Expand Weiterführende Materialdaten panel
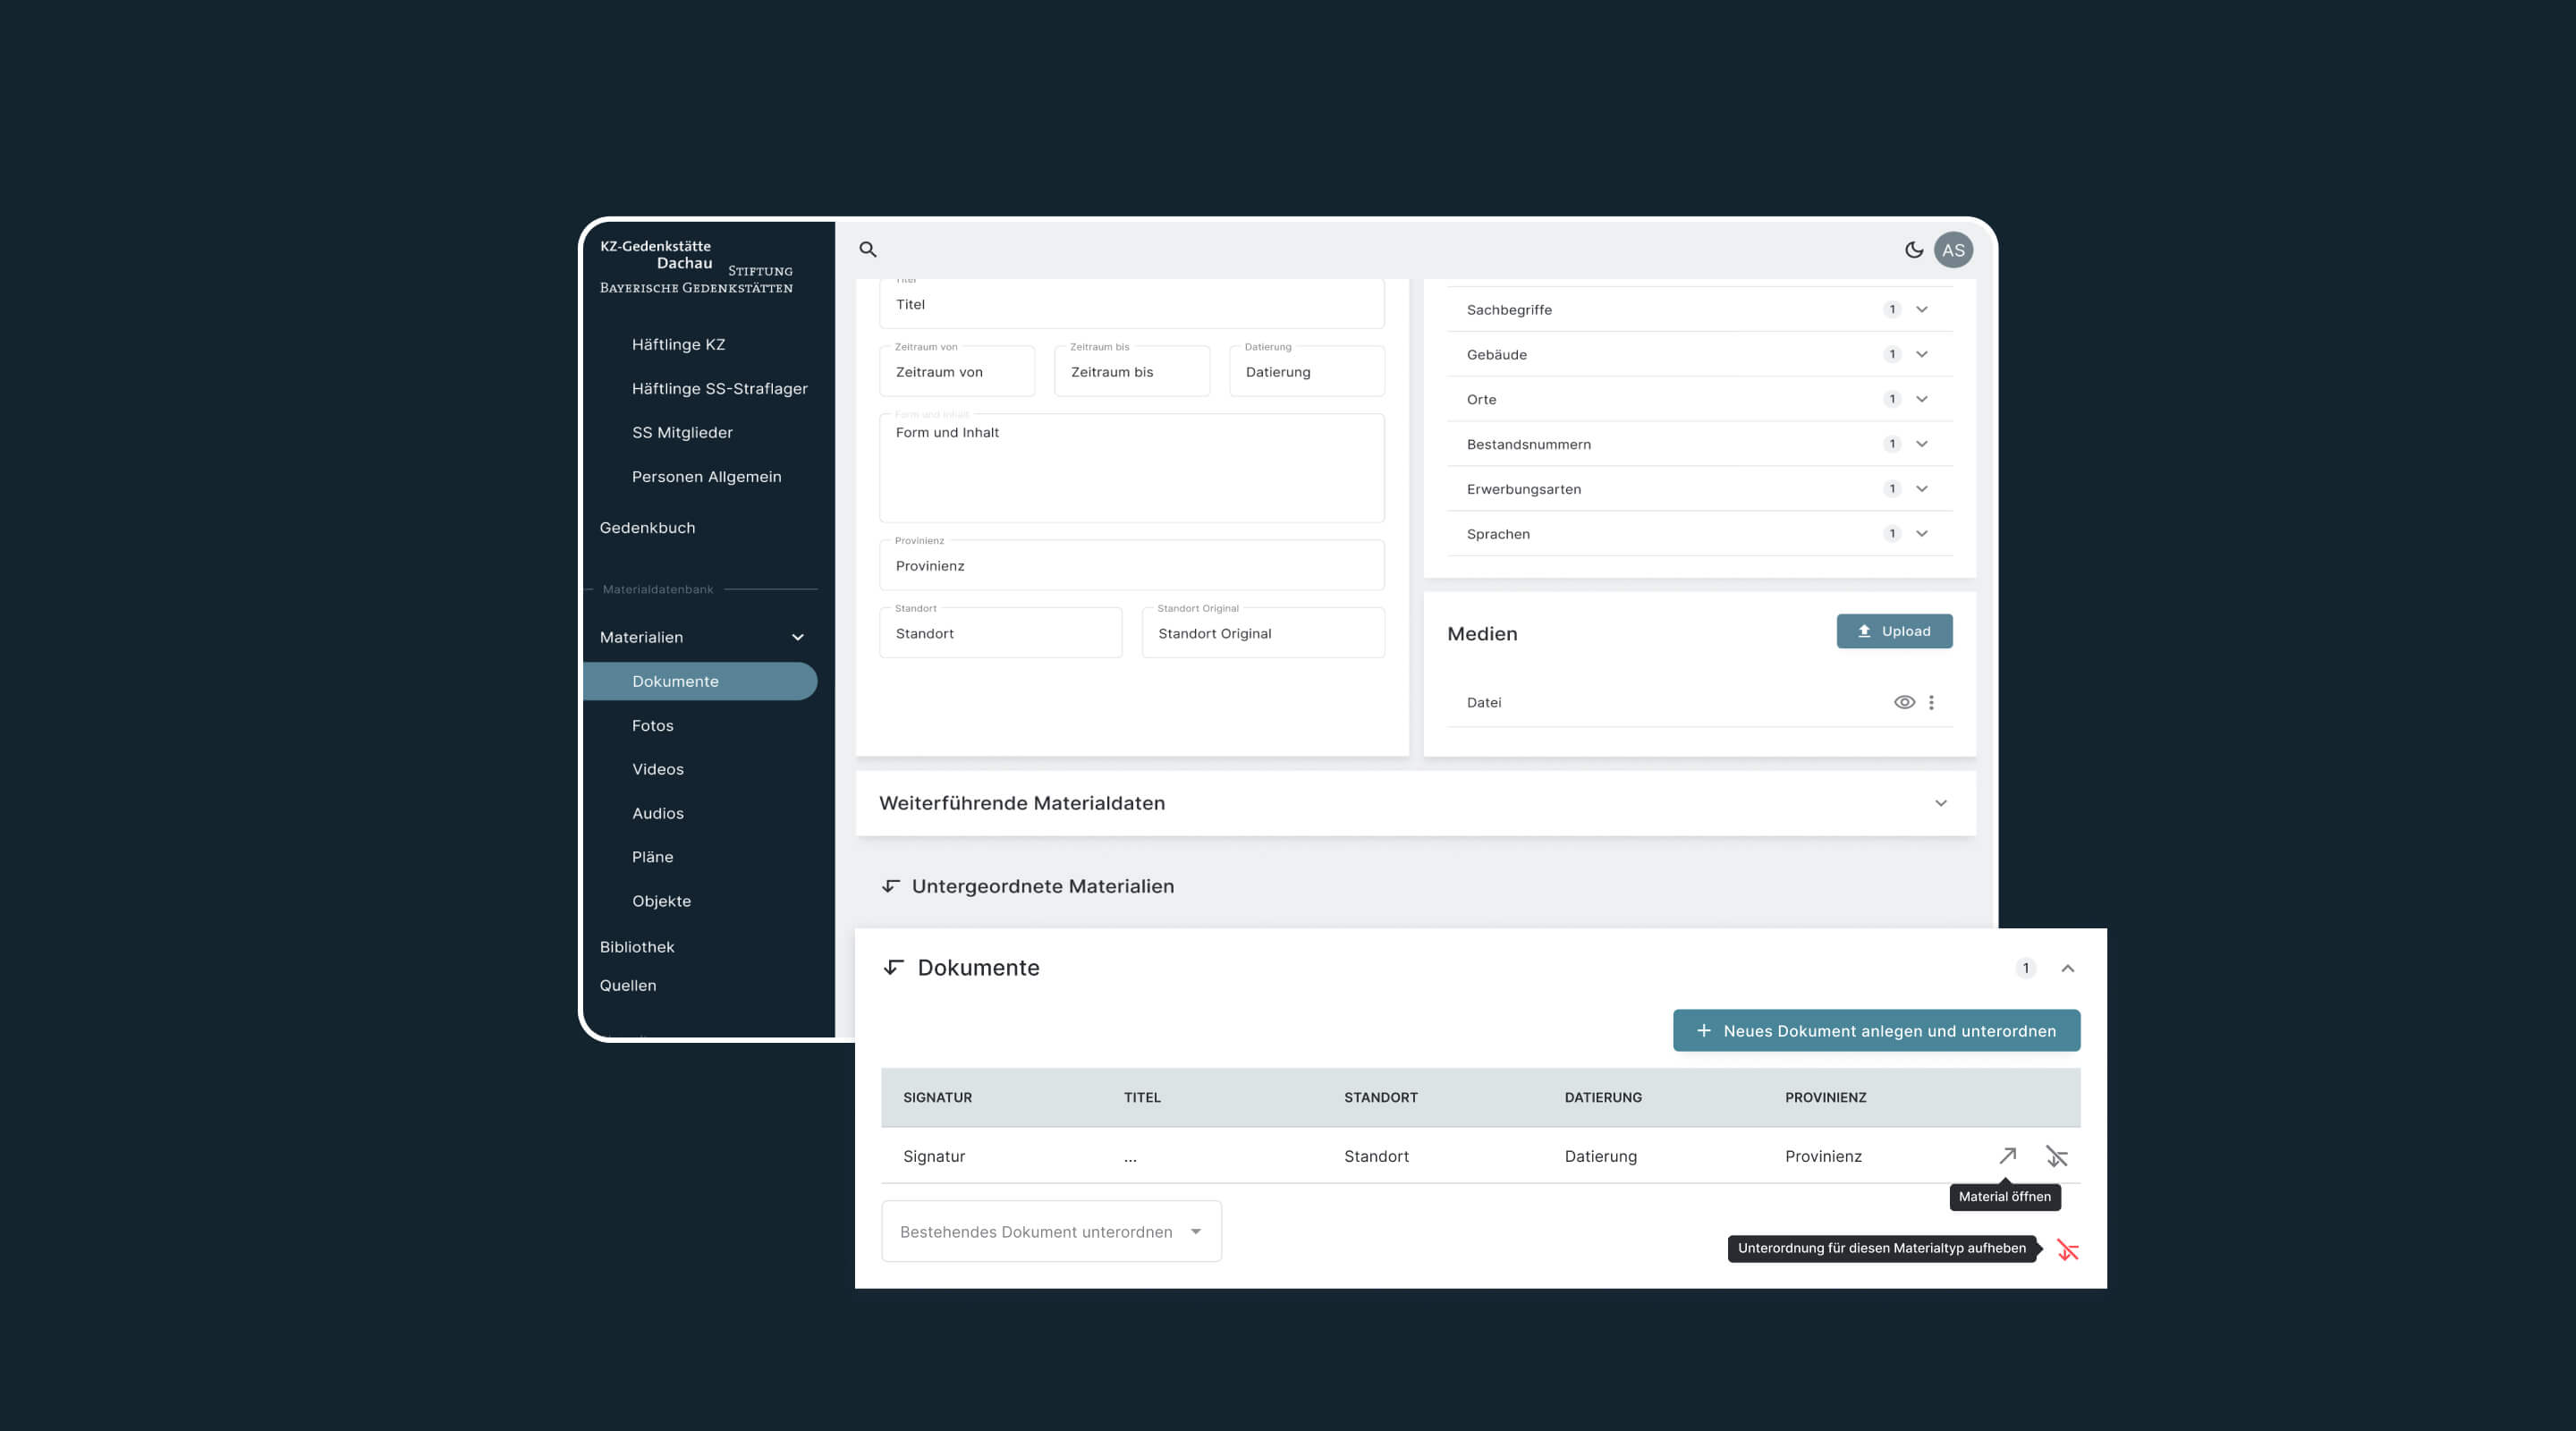2576x1431 pixels. pos(1940,803)
